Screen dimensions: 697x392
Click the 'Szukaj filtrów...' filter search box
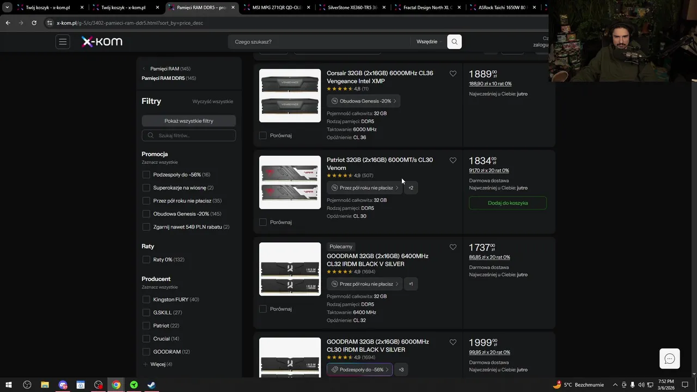[188, 136]
